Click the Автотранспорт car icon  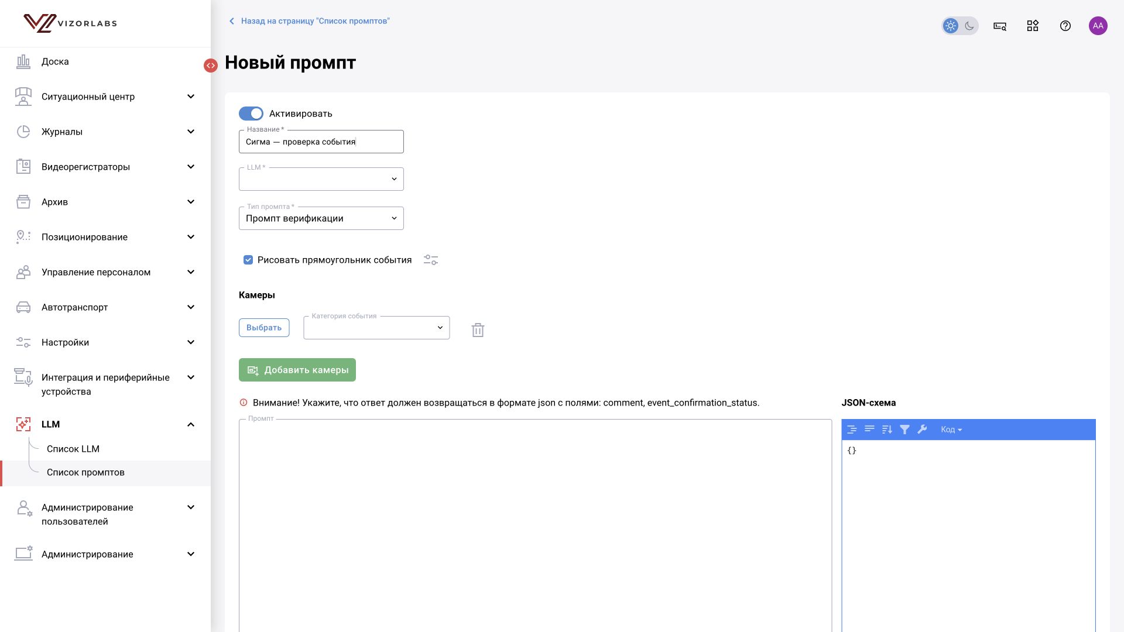tap(23, 307)
